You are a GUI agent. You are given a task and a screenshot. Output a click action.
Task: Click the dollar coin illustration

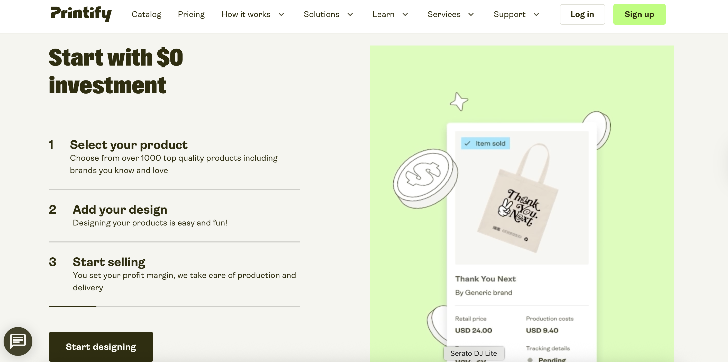425,179
